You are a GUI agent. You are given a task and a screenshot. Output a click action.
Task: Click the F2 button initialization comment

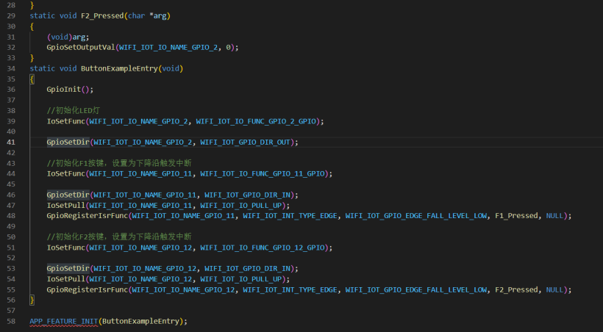click(x=118, y=237)
